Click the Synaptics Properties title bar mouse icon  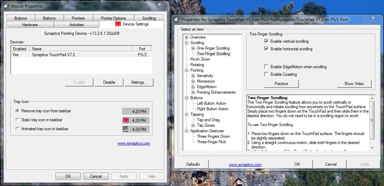click(x=177, y=19)
